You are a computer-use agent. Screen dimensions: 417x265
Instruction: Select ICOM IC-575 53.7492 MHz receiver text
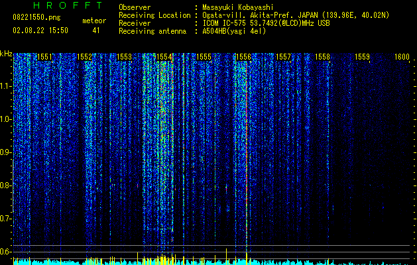click(266, 23)
